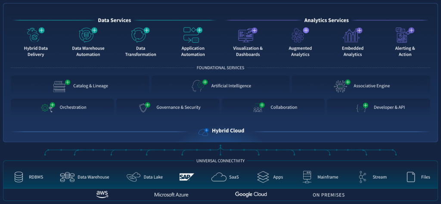Select the Microsoft Azure platform link
The width and height of the screenshot is (441, 204).
click(x=171, y=195)
